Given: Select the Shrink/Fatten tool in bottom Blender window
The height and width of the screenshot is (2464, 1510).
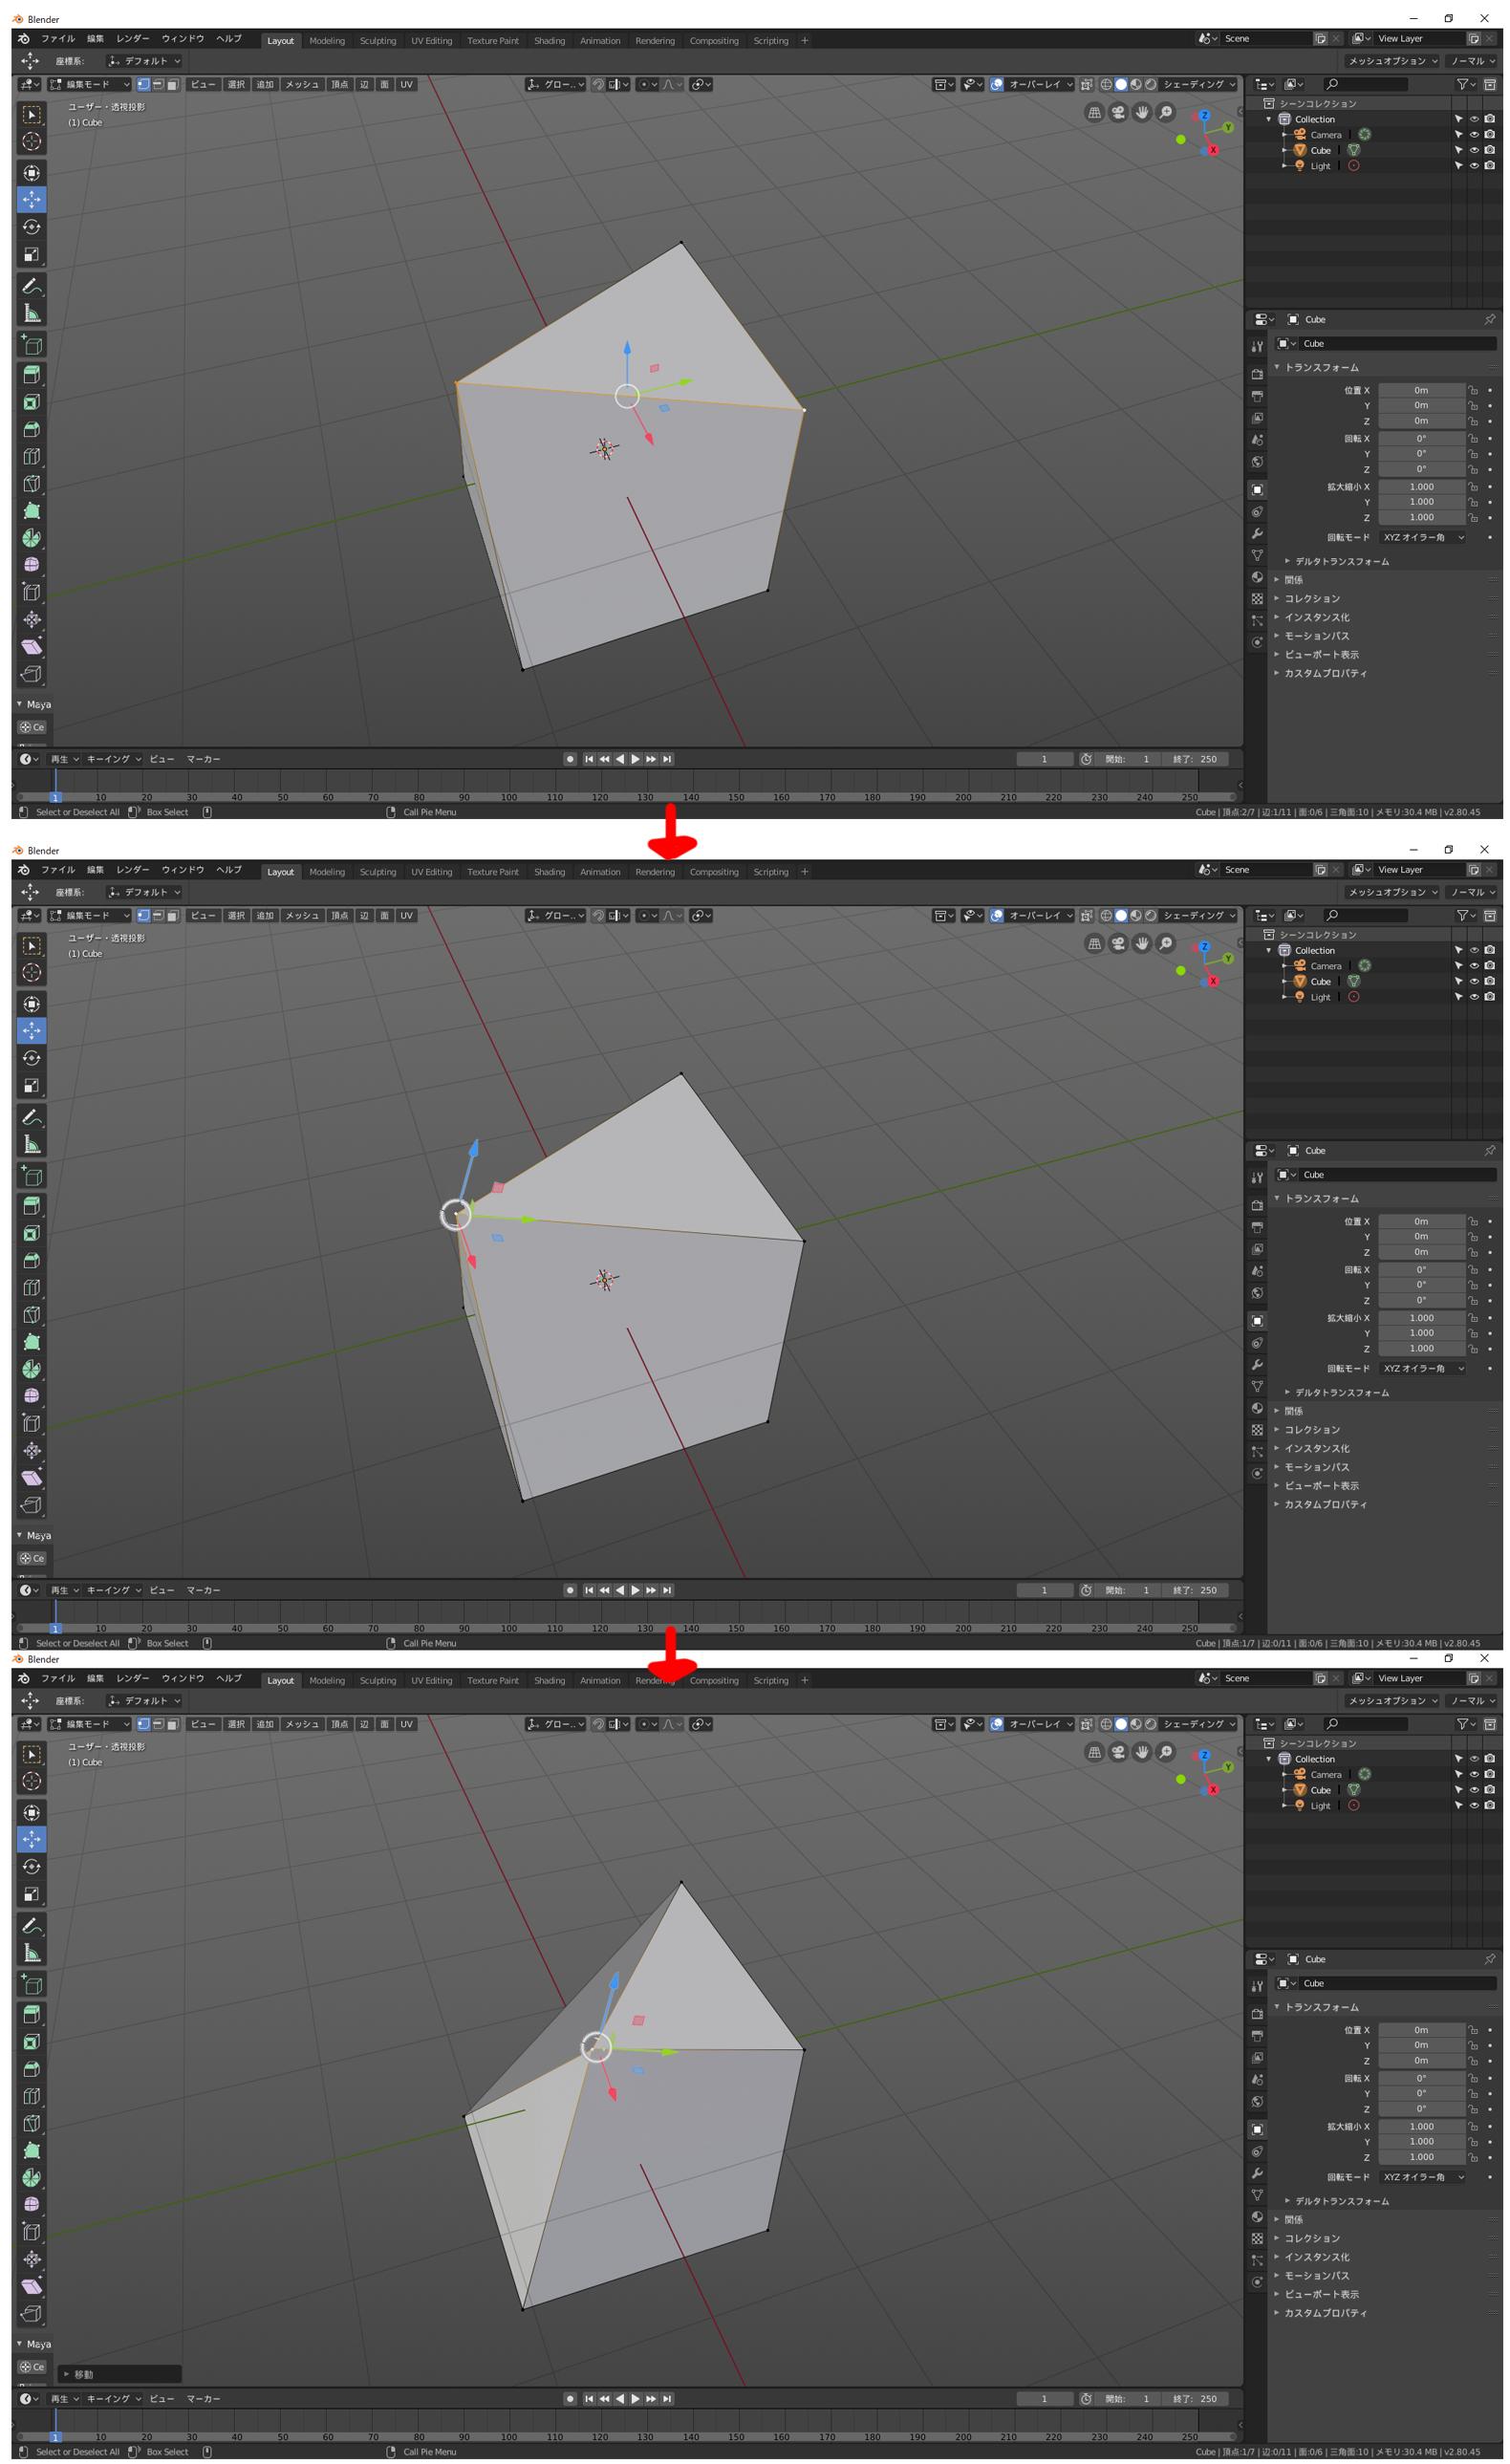Looking at the screenshot, I should [x=31, y=2258].
